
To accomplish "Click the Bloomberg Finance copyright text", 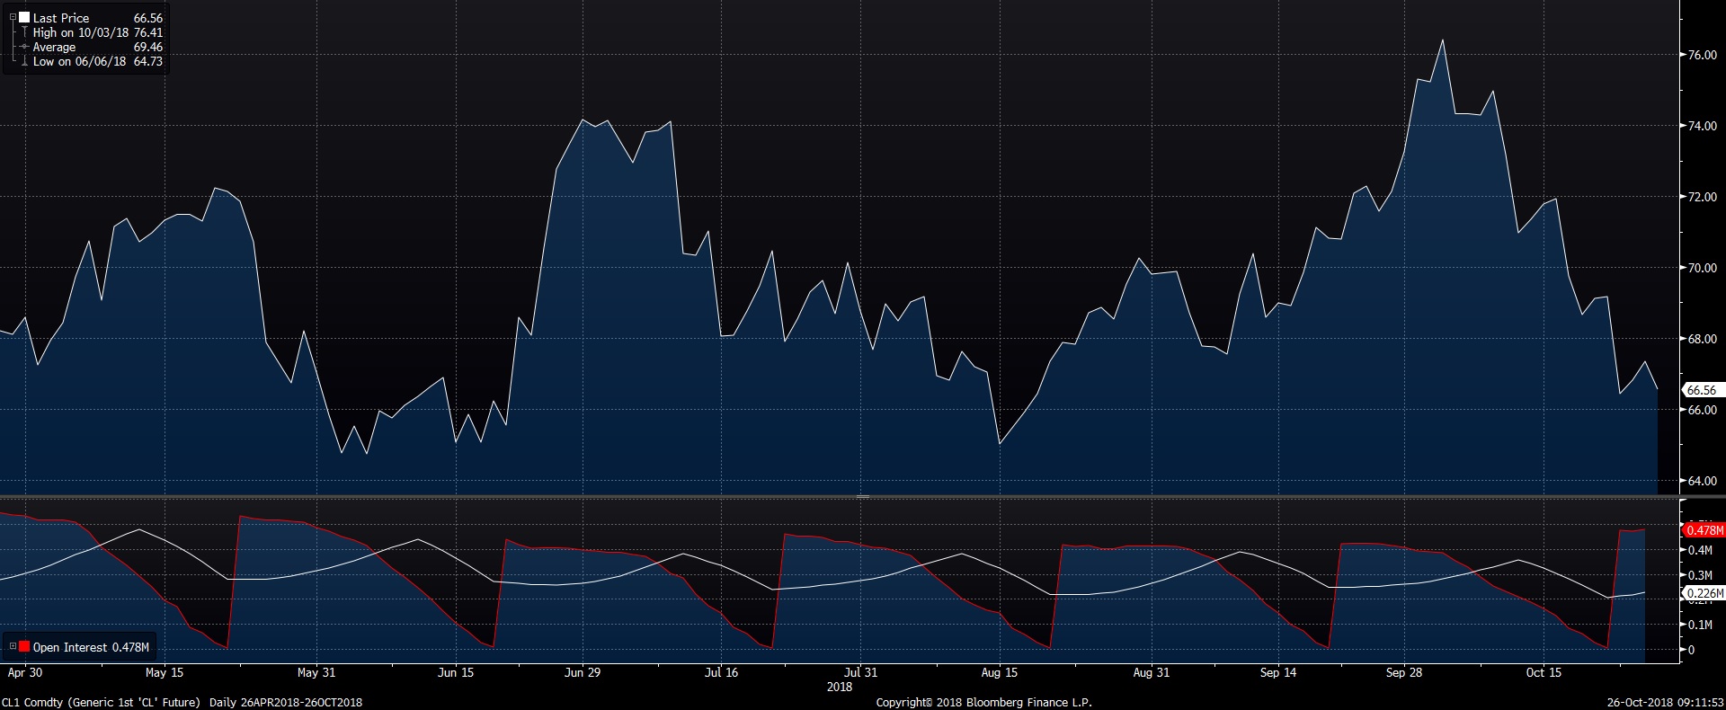I will [983, 702].
